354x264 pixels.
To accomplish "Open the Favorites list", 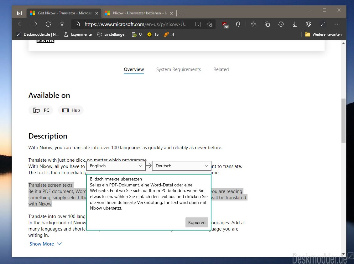I will pos(253,24).
